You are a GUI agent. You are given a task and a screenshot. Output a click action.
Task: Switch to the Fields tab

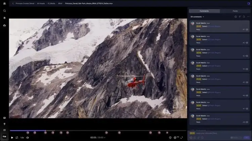(235, 11)
